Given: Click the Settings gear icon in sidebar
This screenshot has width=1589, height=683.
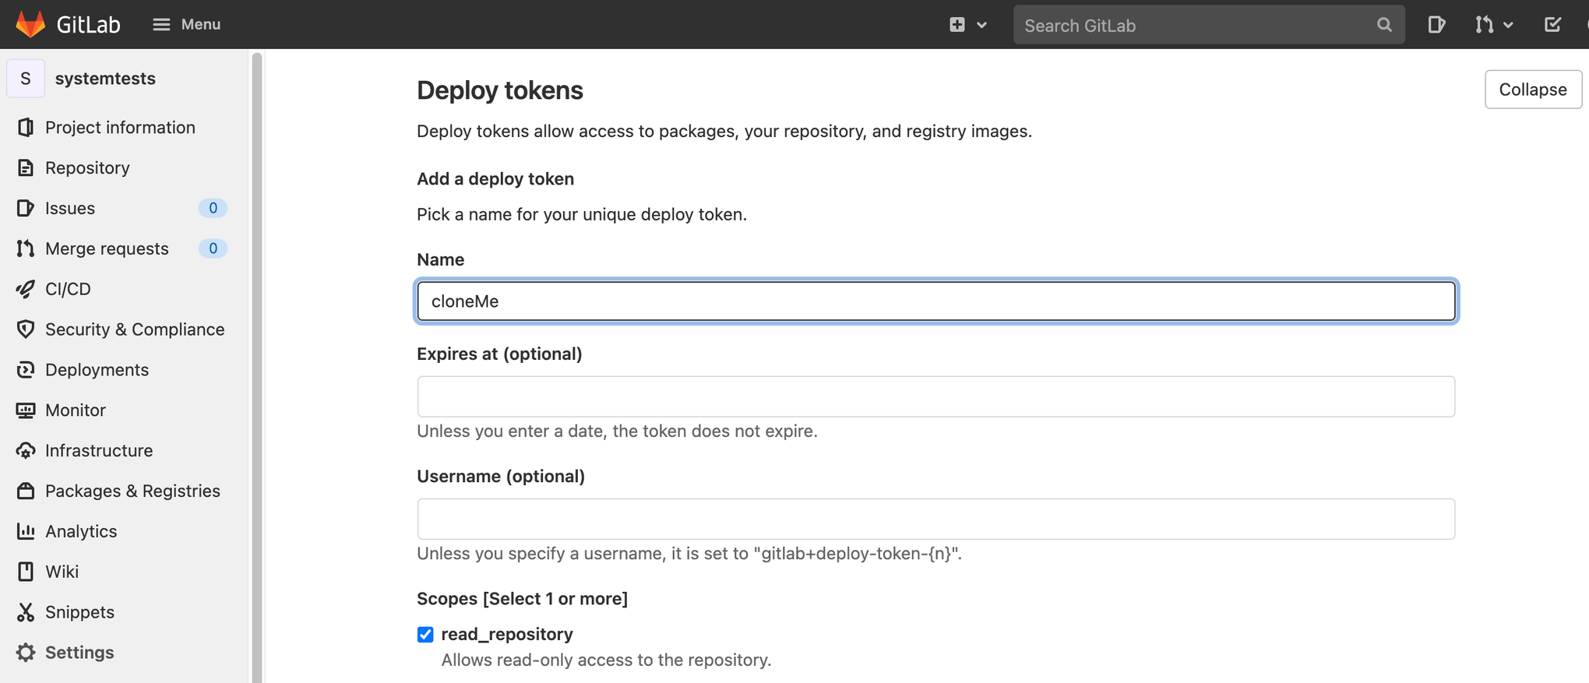Looking at the screenshot, I should point(26,653).
